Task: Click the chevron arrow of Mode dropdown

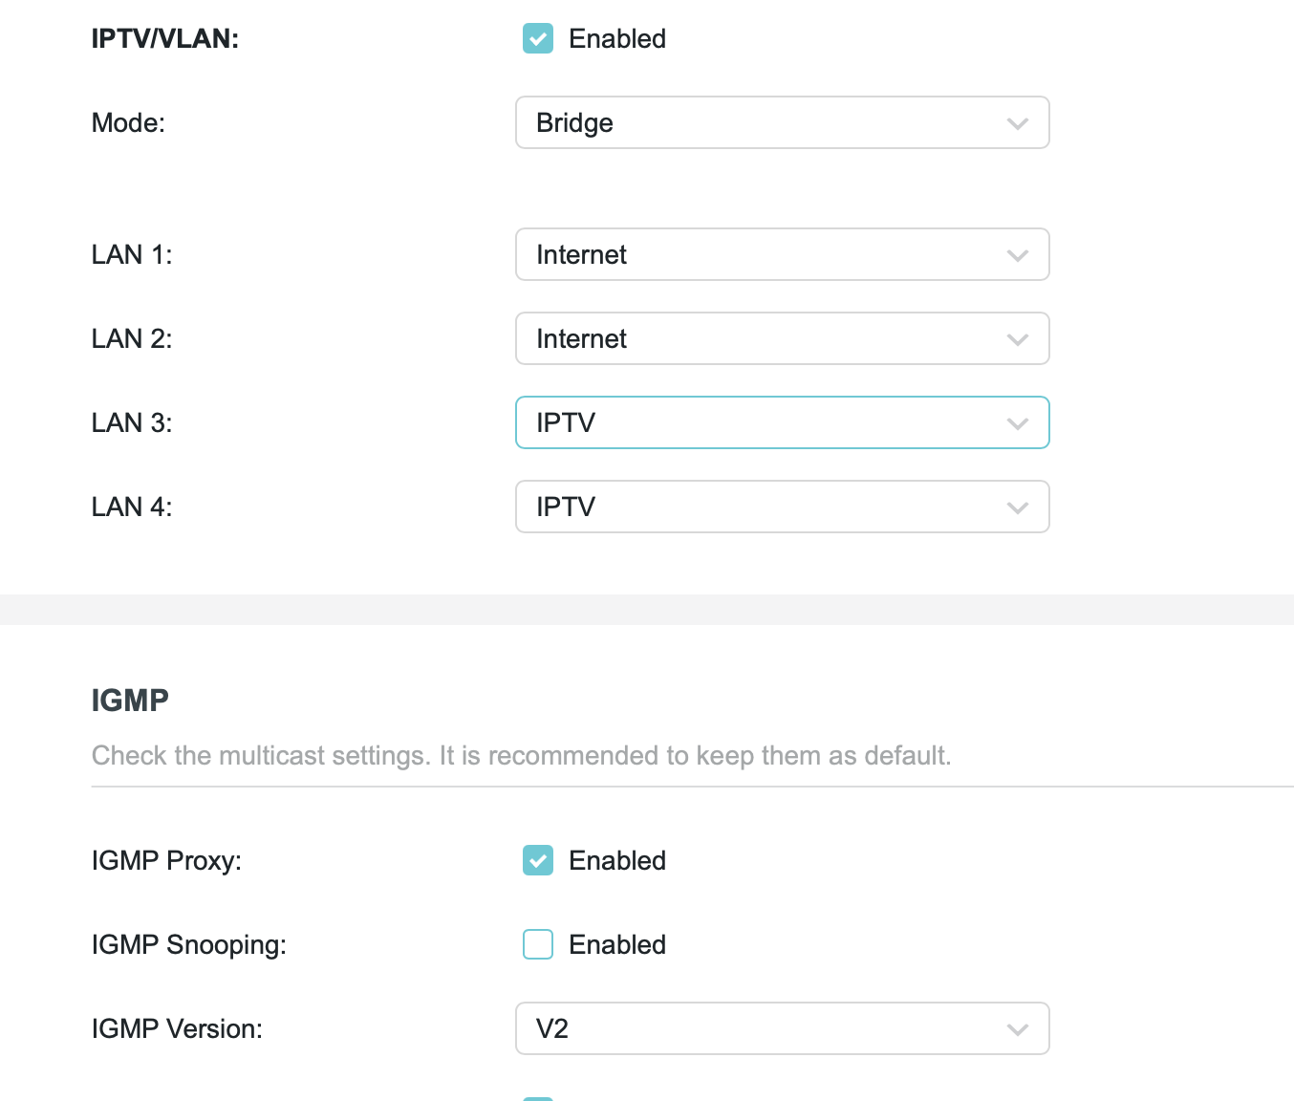Action: point(1018,123)
